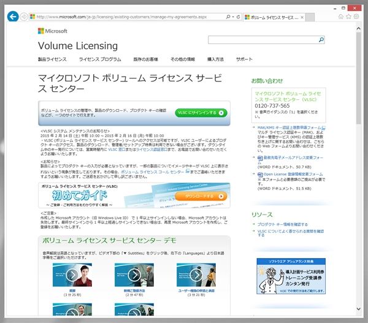This screenshot has height=323, width=368.
Task: Click the scrollbar down arrow
Action: point(358,309)
